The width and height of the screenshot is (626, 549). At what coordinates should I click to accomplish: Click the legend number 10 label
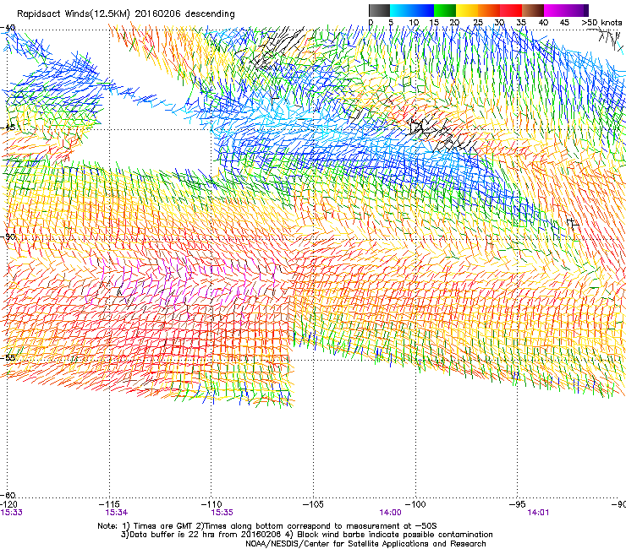414,23
